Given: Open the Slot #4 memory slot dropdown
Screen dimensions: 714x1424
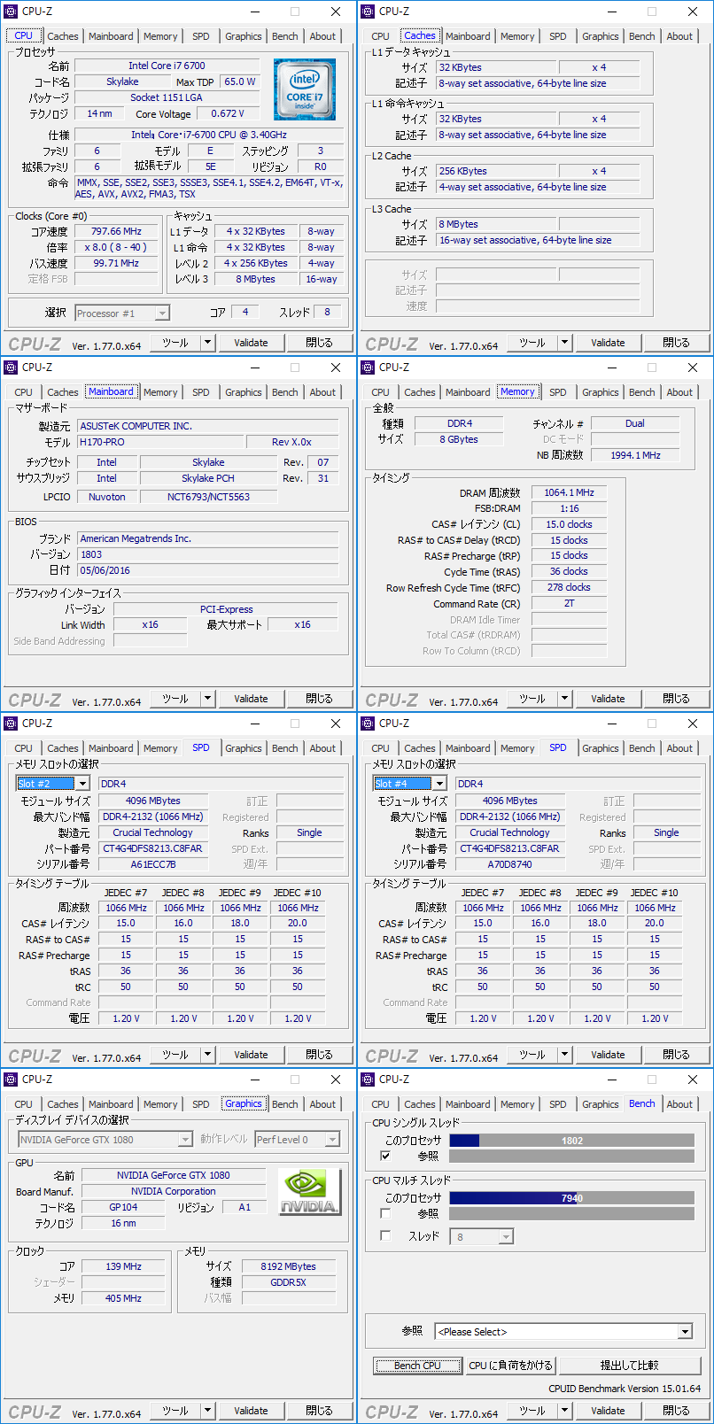Looking at the screenshot, I should [439, 784].
